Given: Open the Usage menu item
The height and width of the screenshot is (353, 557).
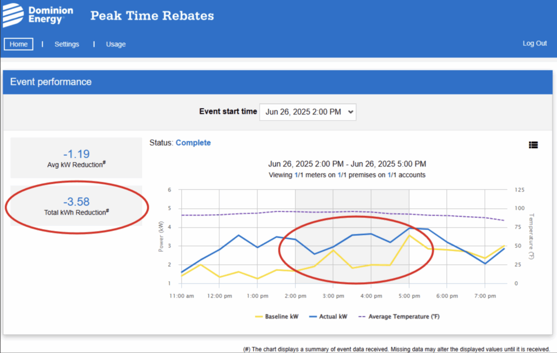Looking at the screenshot, I should tap(116, 44).
